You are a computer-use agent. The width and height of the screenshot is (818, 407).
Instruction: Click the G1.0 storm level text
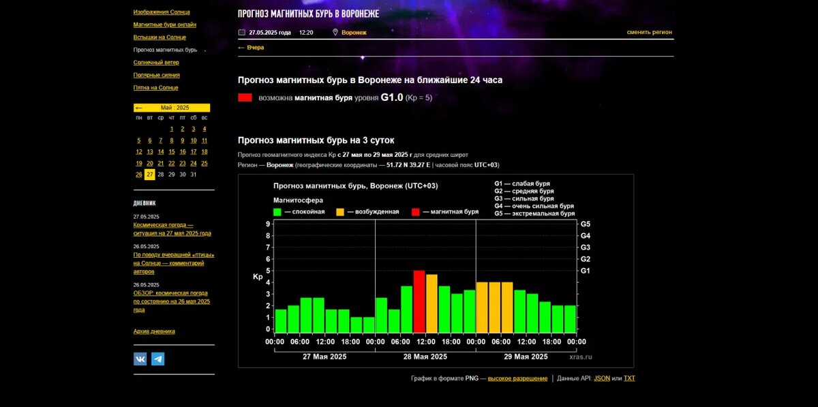(392, 97)
